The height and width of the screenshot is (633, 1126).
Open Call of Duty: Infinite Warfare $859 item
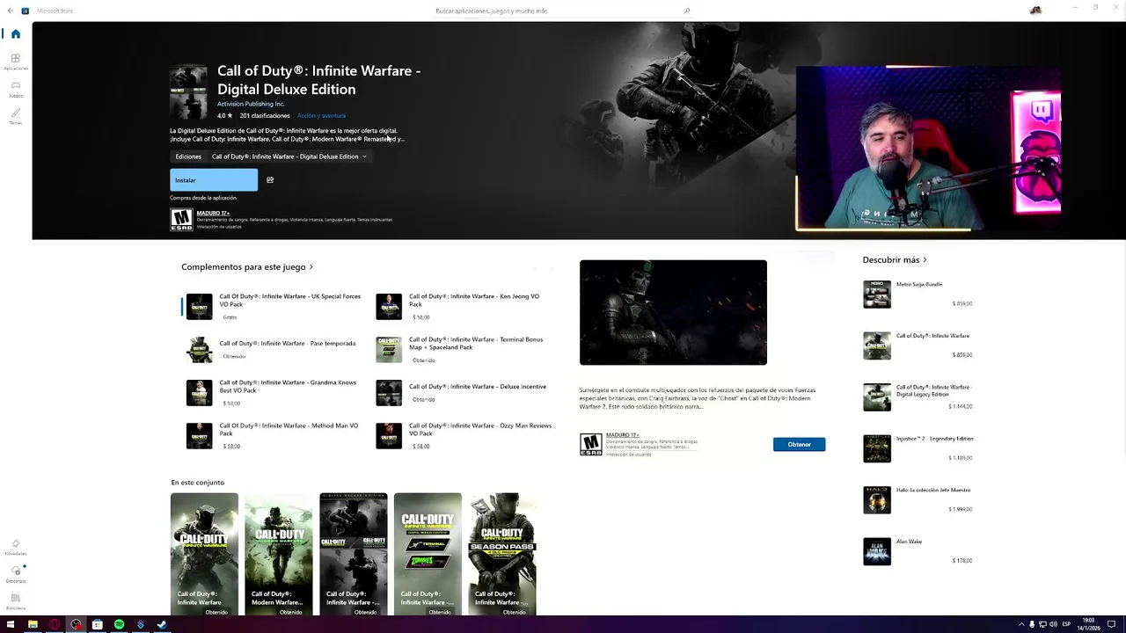pos(918,346)
